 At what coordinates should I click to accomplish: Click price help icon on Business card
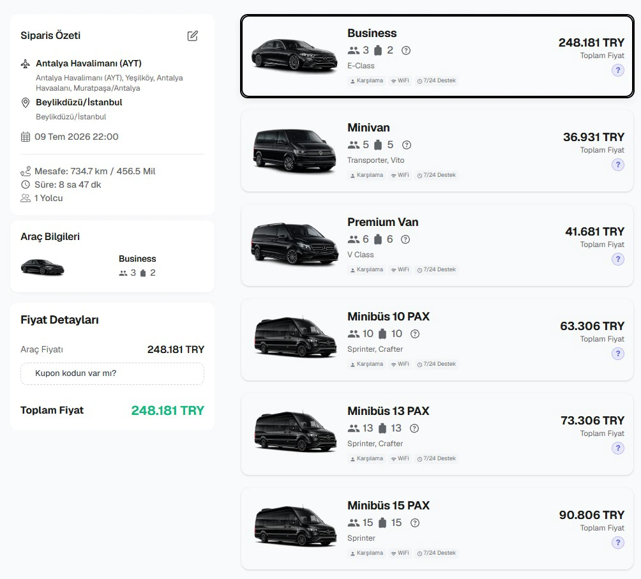pos(618,70)
